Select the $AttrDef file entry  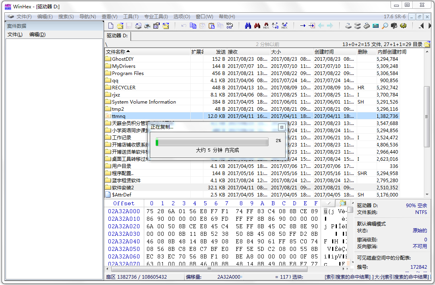pos(122,195)
